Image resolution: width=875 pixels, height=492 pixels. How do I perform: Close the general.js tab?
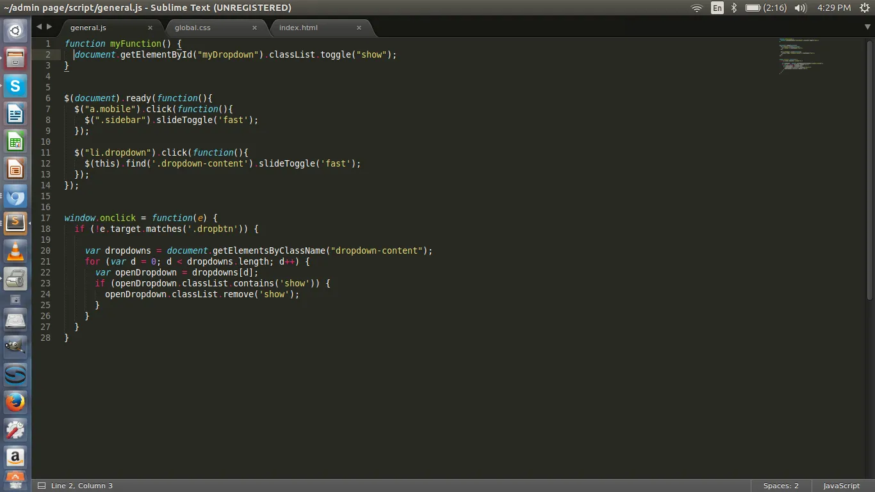tap(150, 28)
